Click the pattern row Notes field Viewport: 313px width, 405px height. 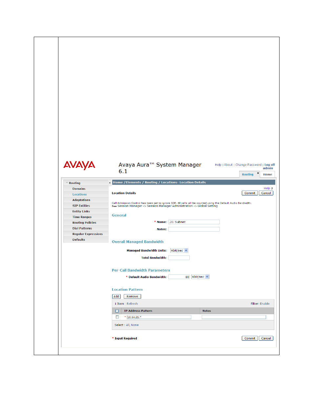234,317
